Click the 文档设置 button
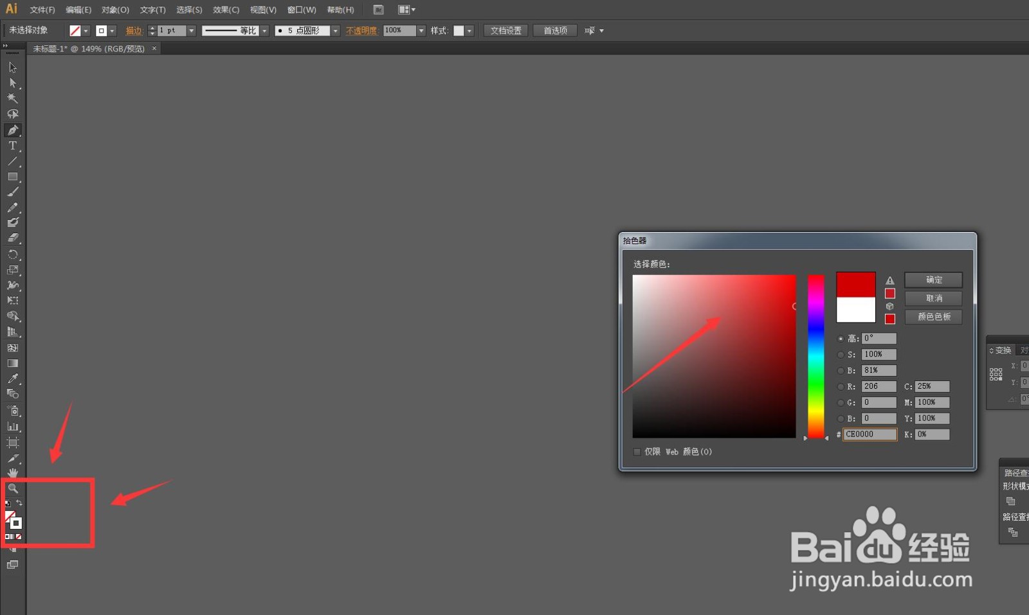The image size is (1029, 615). pyautogui.click(x=505, y=31)
